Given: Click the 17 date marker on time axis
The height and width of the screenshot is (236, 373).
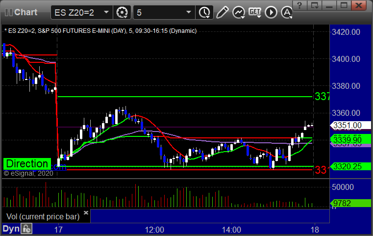Looking at the screenshot, I should (x=58, y=230).
